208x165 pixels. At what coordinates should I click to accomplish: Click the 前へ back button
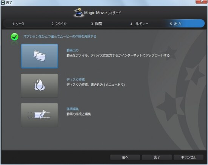pyautogui.click(x=125, y=157)
